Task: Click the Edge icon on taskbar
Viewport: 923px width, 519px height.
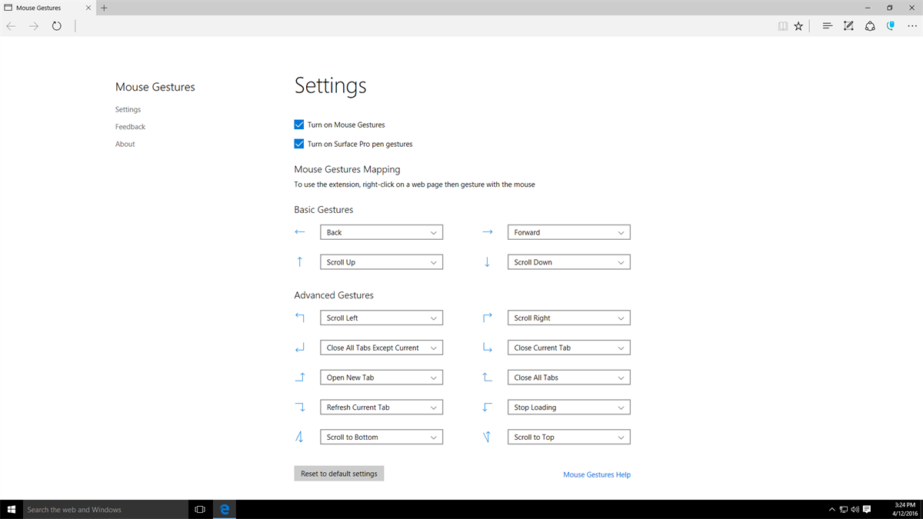Action: [225, 509]
